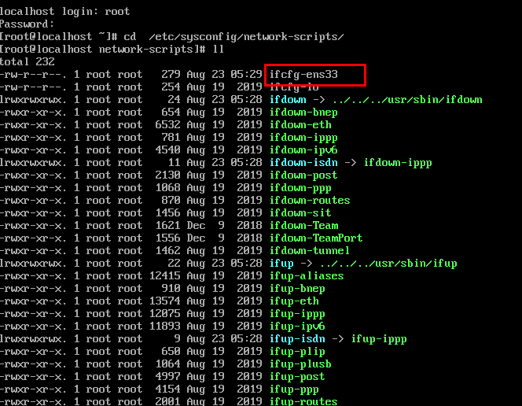Screen dimensions: 522x406
Task: Click the 4997 size value
Action: [167, 377]
